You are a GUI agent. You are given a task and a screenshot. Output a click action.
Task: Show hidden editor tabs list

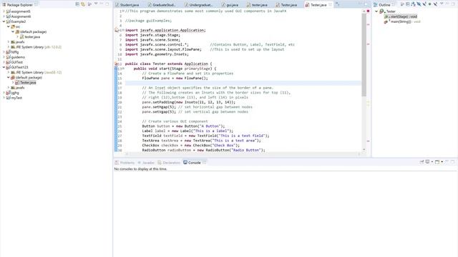coord(337,4)
